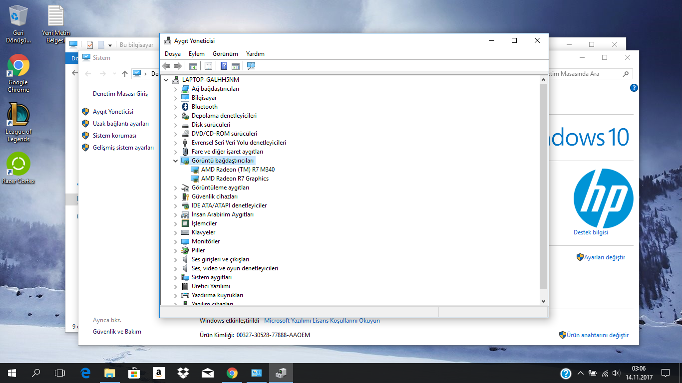Click the İşlemciler processor category icon
This screenshot has height=383, width=682.
[185, 223]
